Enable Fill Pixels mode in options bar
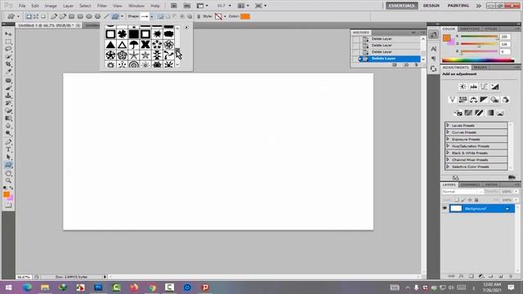This screenshot has width=523, height=294. (x=43, y=16)
